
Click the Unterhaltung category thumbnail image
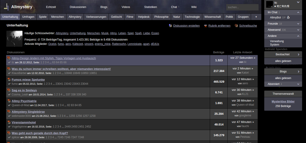[14, 39]
